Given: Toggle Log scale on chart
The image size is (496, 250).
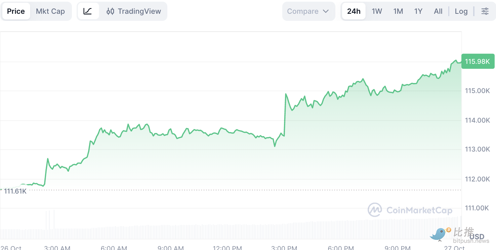Looking at the screenshot, I should click(x=461, y=11).
